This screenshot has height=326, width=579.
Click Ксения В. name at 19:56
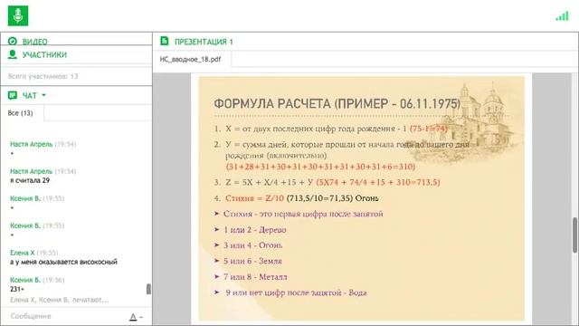[25, 280]
